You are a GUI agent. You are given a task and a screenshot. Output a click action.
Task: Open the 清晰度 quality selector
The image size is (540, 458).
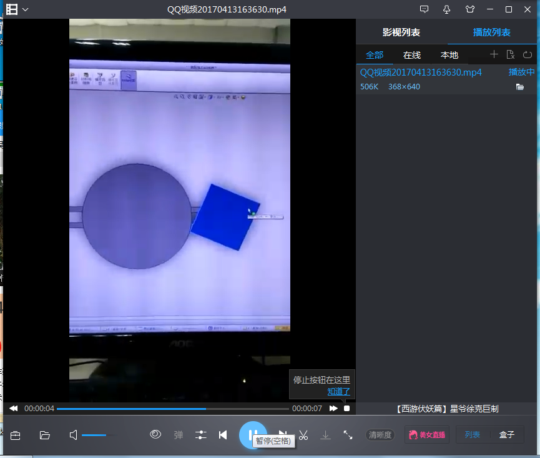[x=380, y=435]
